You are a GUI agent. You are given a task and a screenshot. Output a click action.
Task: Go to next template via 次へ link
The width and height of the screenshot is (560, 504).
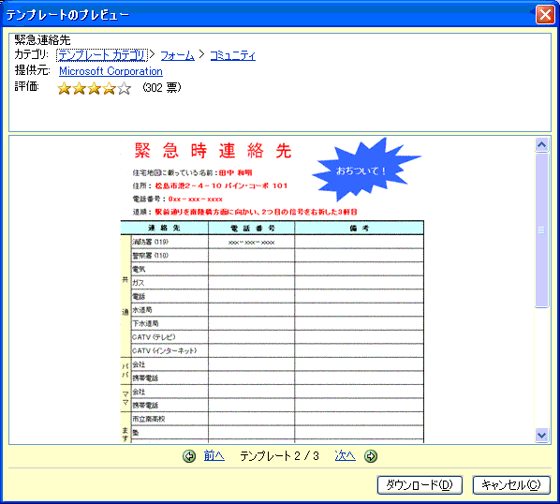[x=345, y=456]
